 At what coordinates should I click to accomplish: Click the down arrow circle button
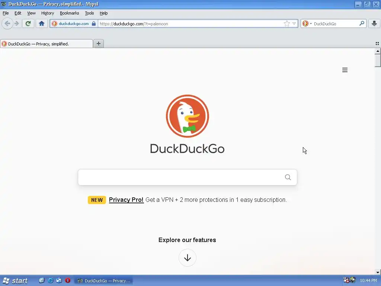click(x=188, y=258)
